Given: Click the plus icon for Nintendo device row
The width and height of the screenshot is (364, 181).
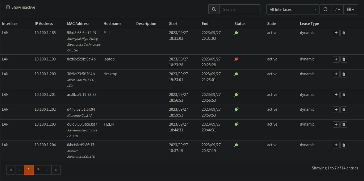Looking at the screenshot, I should tap(336, 110).
